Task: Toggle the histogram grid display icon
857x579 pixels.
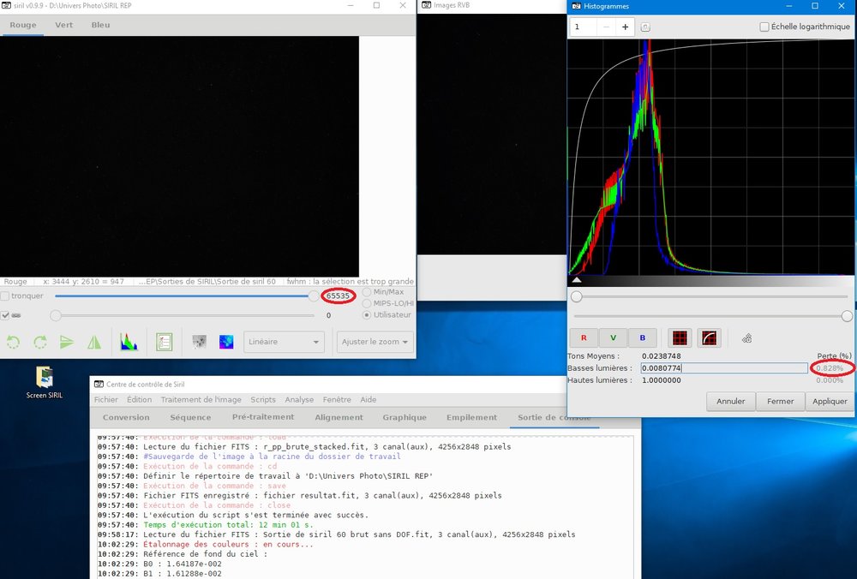Action: coord(680,338)
